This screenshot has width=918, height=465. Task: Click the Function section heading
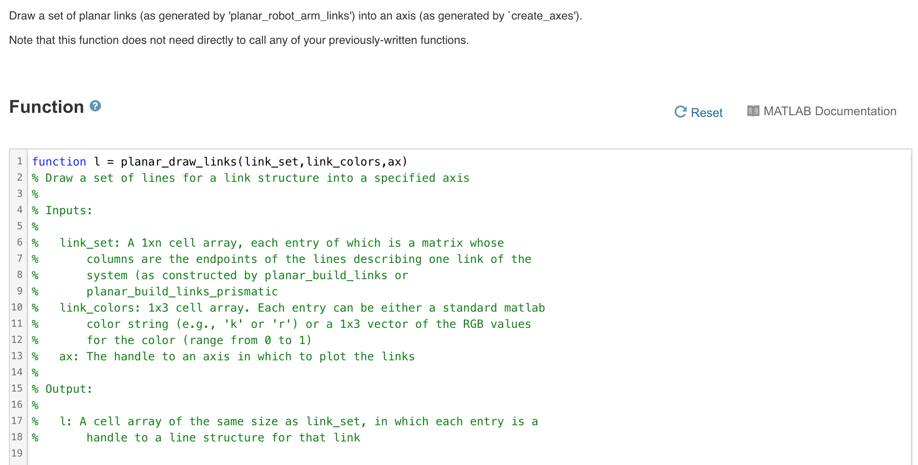click(x=46, y=106)
